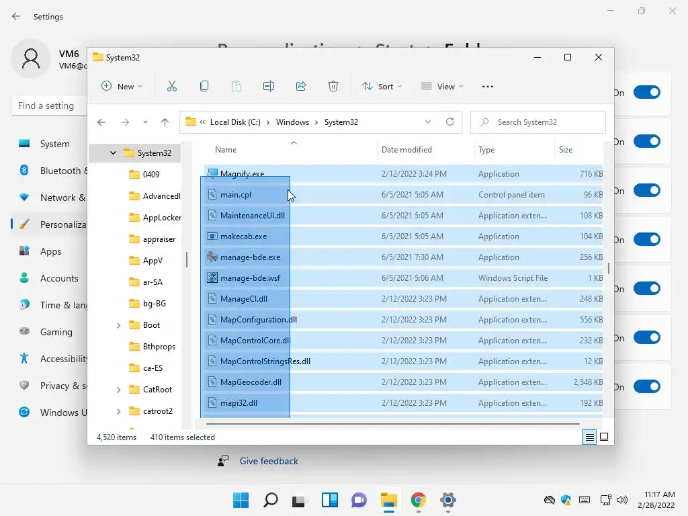Screen dimensions: 688x516
Task: Click the Share icon in Explorer toolbar
Action: tap(301, 87)
